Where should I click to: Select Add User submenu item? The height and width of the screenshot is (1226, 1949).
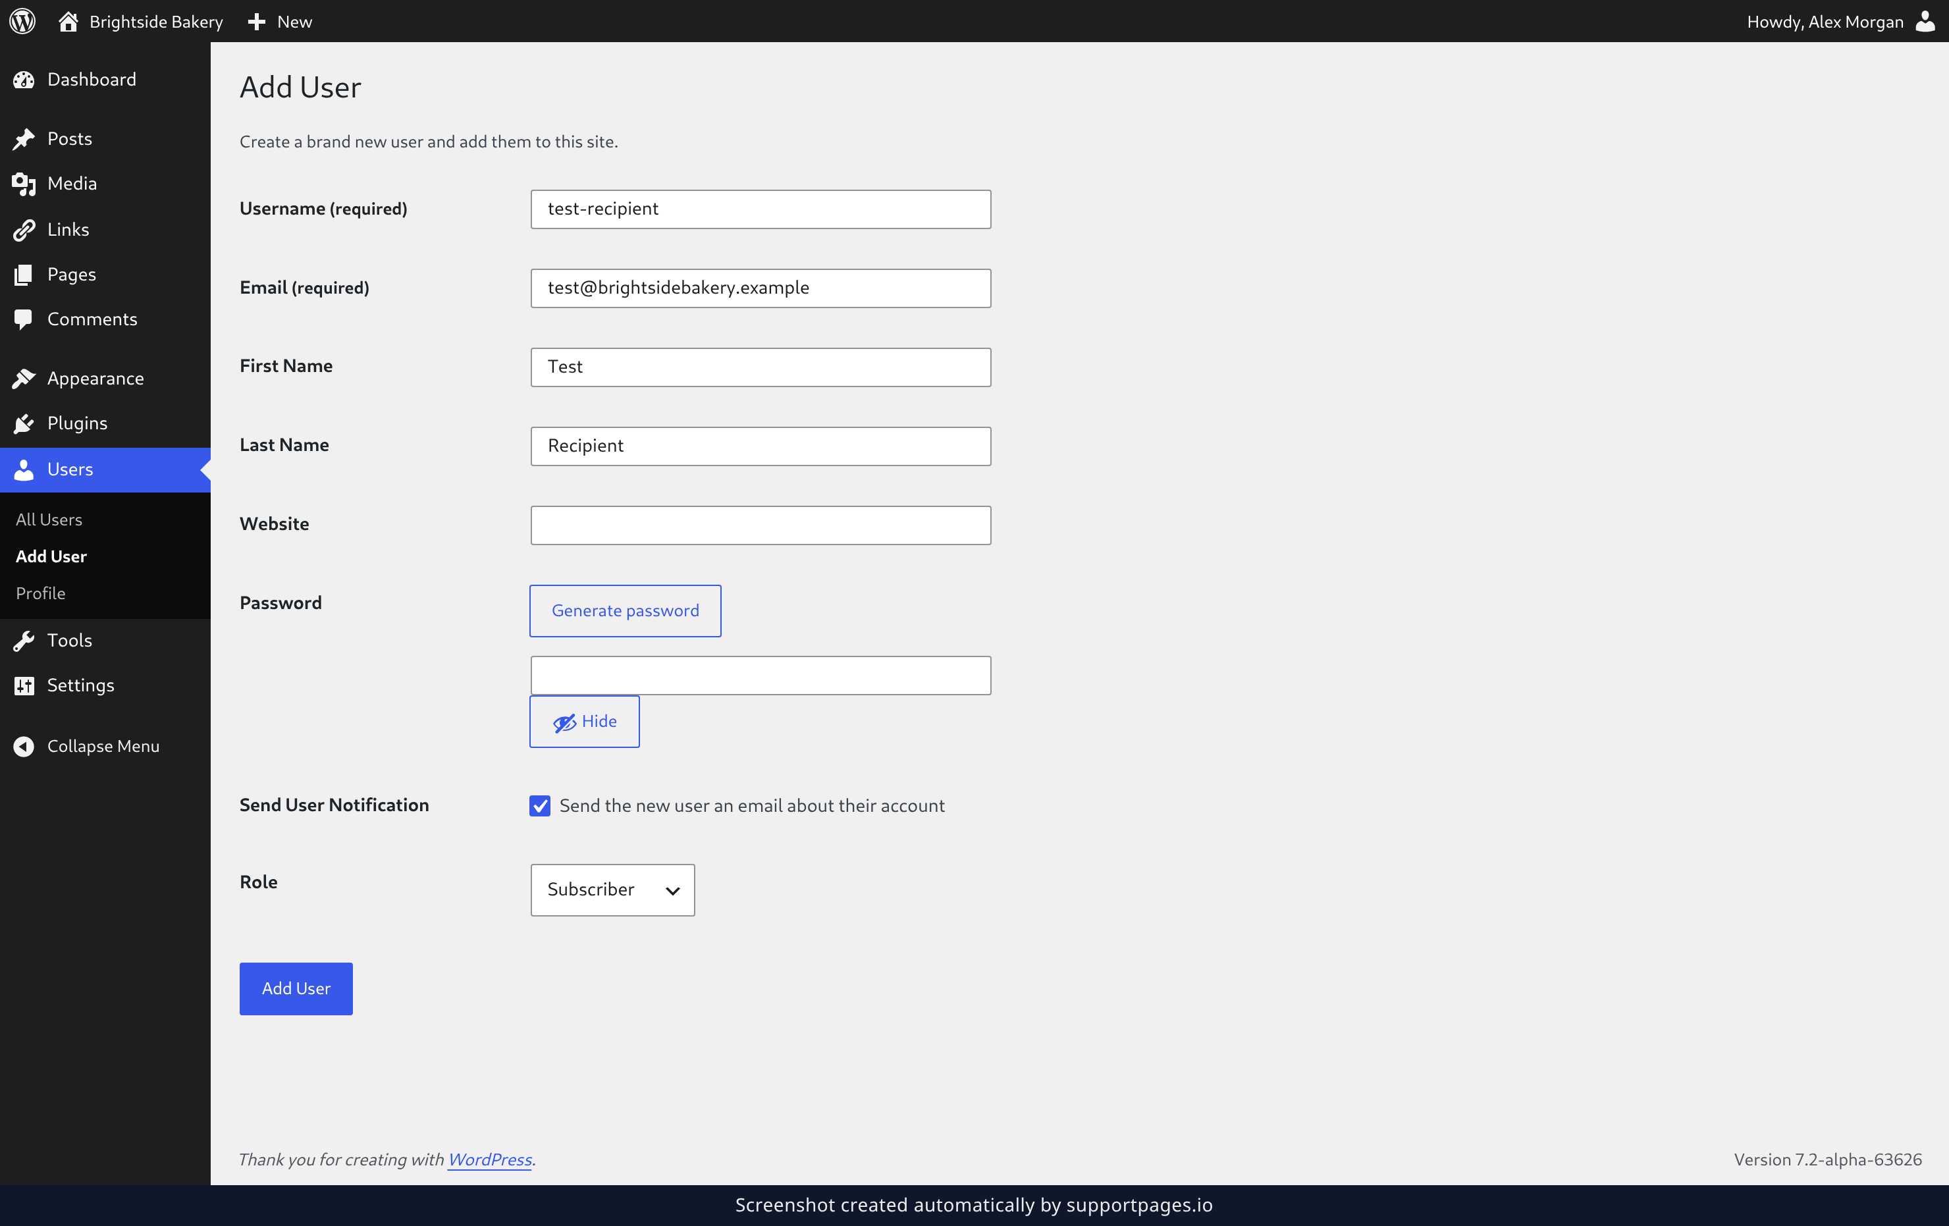(51, 556)
